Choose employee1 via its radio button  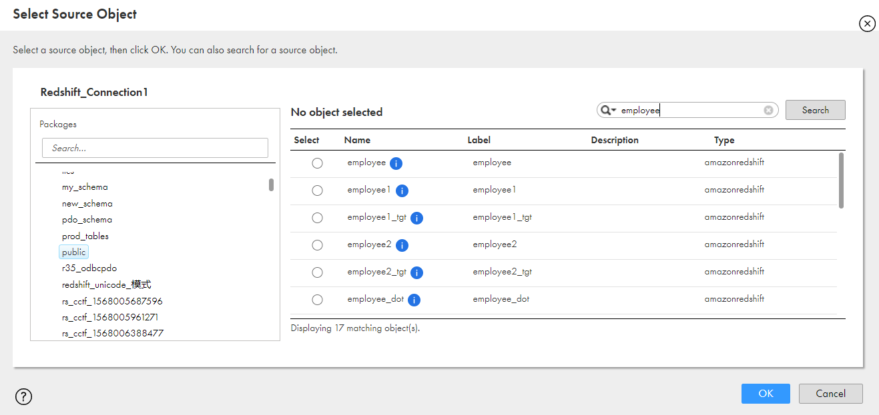coord(317,190)
